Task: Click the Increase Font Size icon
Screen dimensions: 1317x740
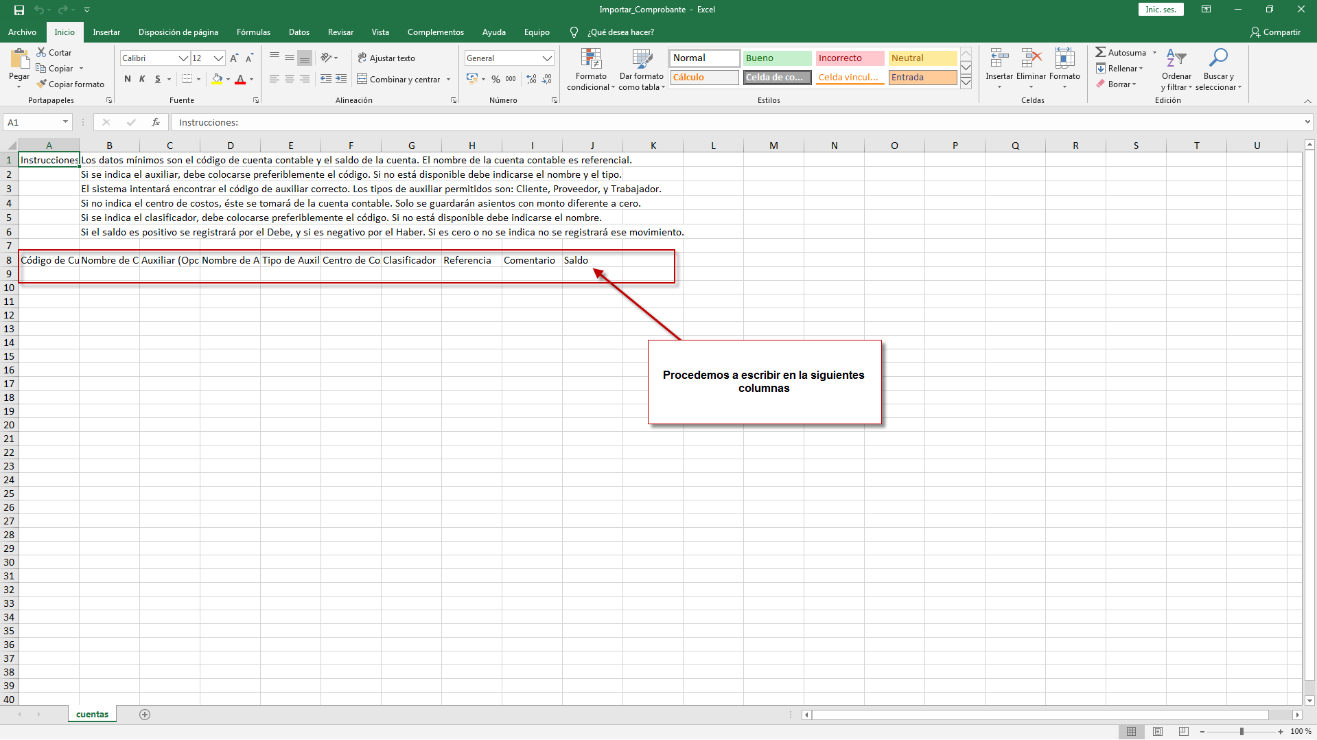Action: coord(234,58)
